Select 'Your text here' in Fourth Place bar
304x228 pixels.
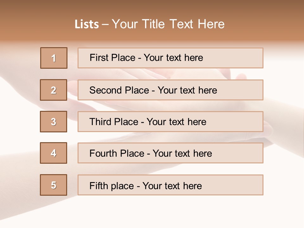pyautogui.click(x=182, y=154)
